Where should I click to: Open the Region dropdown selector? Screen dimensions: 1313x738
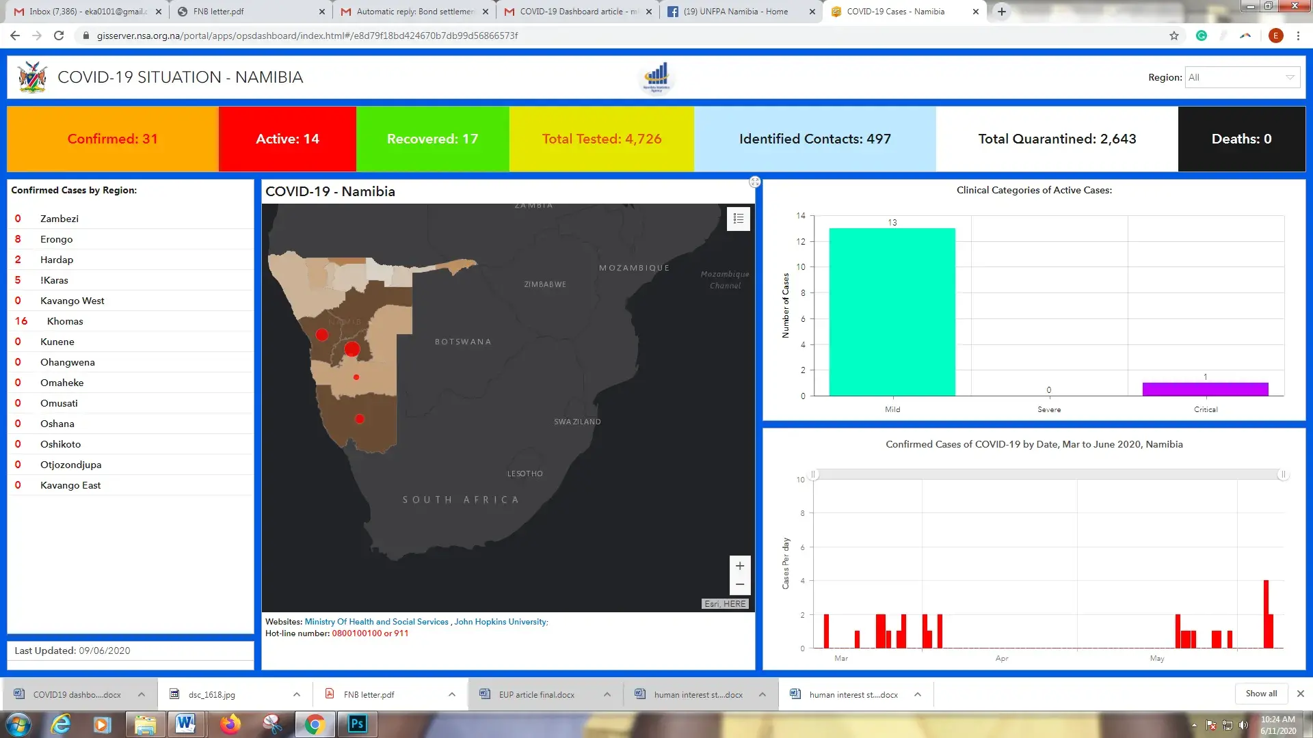coord(1243,77)
